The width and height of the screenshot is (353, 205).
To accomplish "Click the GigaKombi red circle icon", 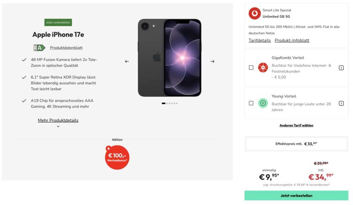I will point(263,68).
